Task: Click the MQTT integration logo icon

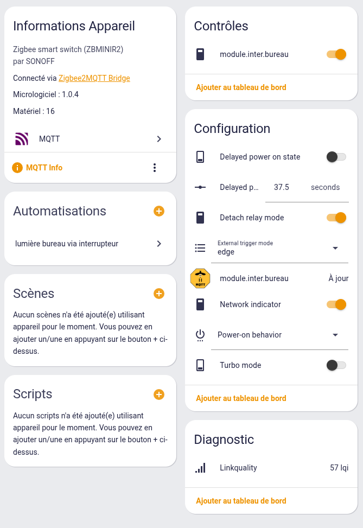Action: pos(22,139)
